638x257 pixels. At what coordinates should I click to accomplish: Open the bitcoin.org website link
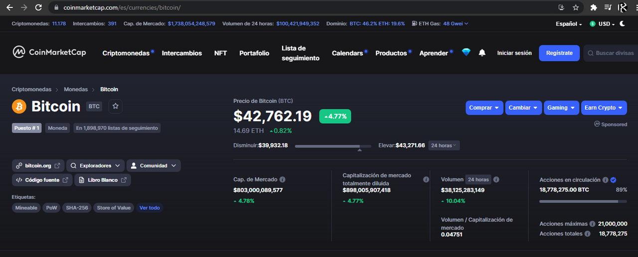coord(38,166)
